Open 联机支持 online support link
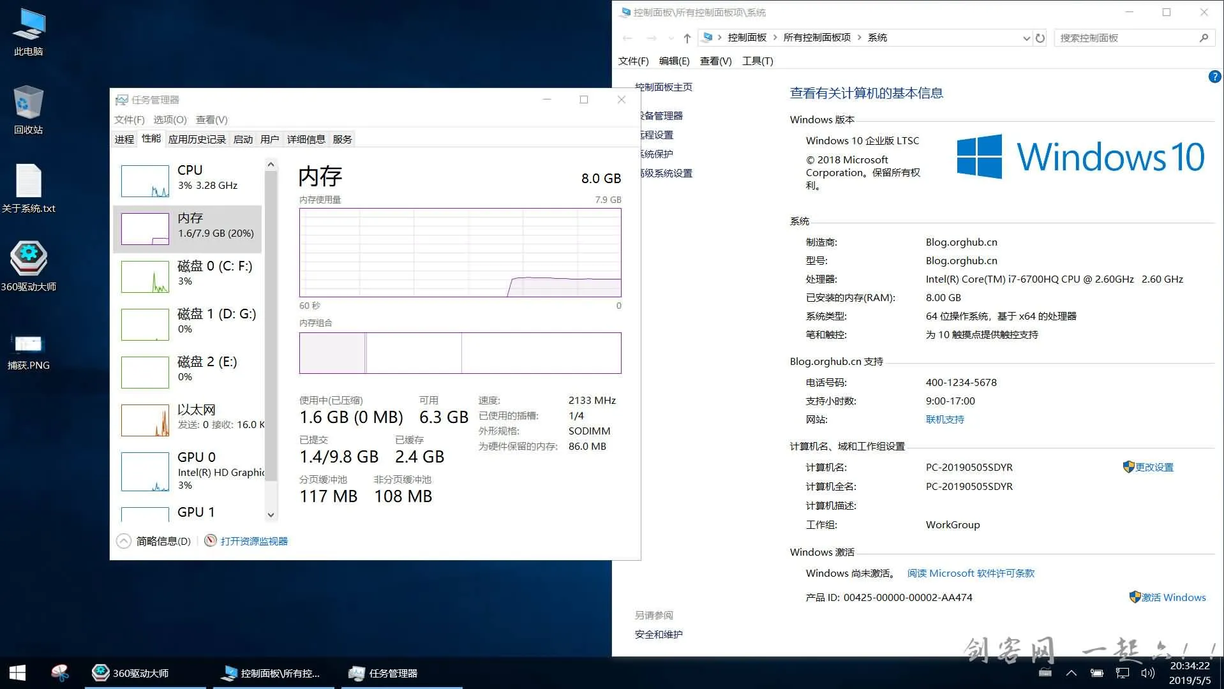 click(944, 419)
